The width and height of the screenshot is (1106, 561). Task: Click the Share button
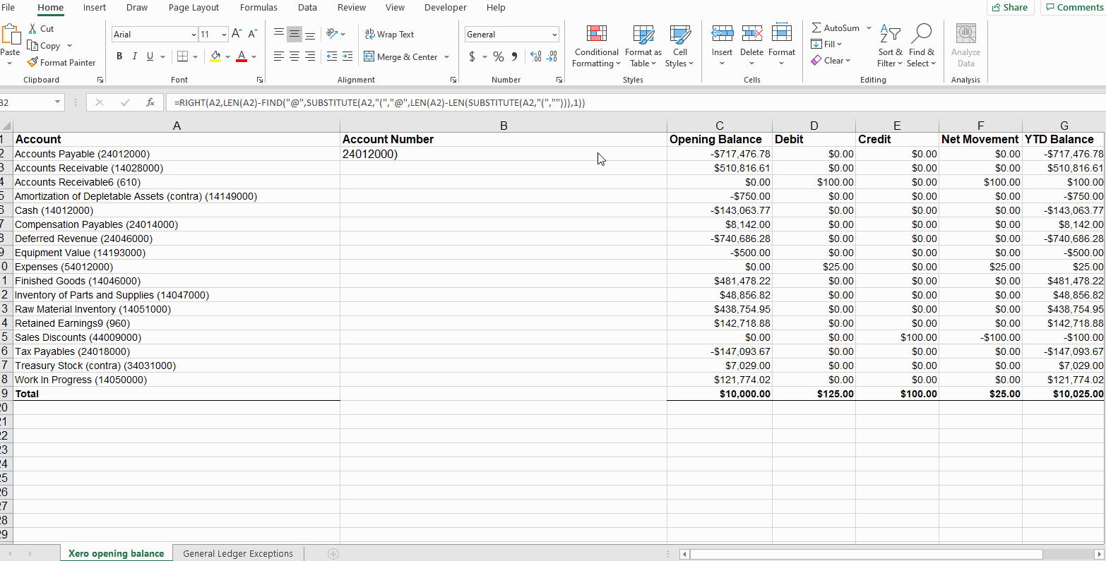[x=1010, y=7]
